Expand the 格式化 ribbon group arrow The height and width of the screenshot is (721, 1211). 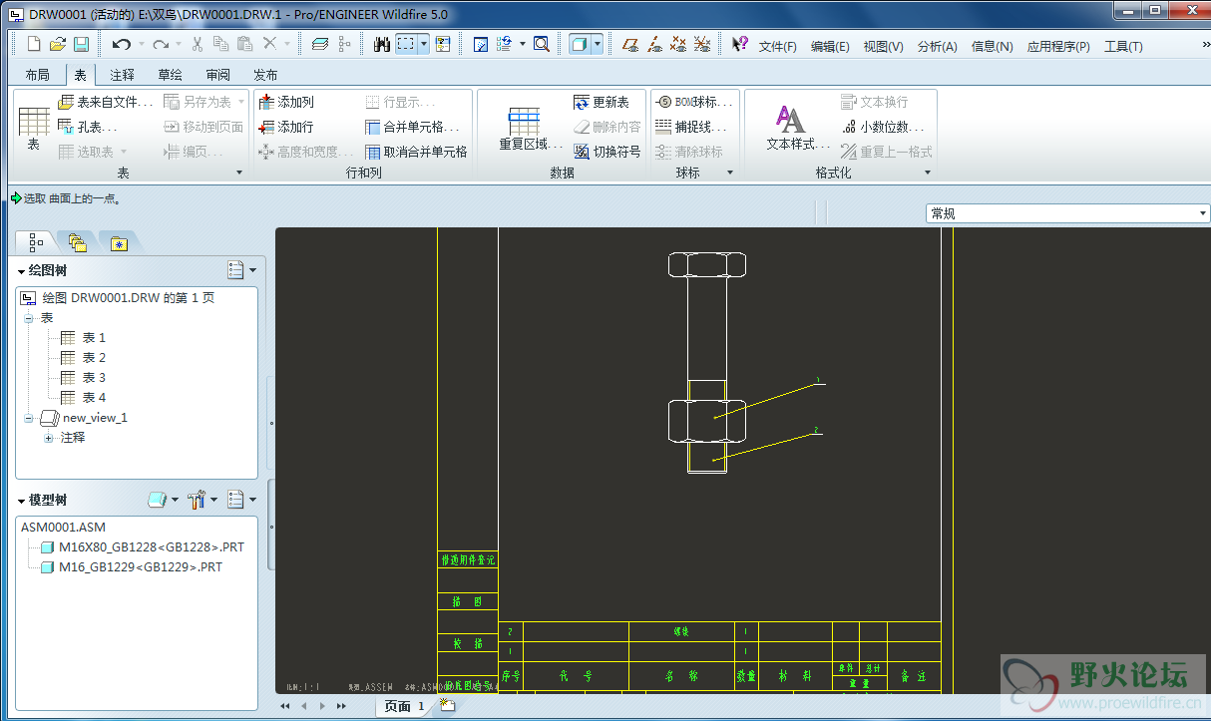[x=928, y=173]
